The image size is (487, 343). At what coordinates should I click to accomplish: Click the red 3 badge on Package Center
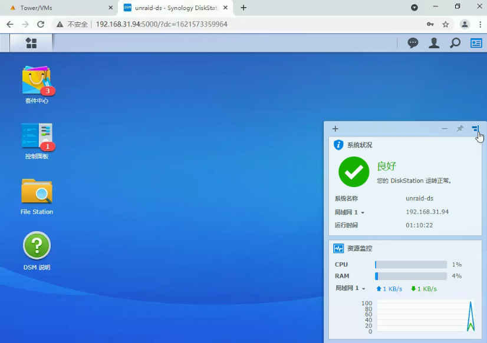(48, 91)
